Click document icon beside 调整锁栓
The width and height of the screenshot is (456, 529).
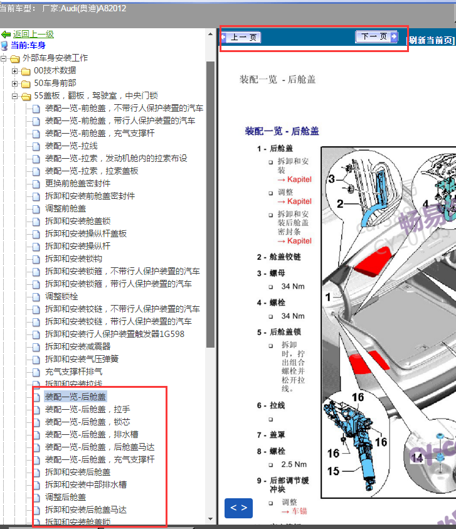point(36,297)
